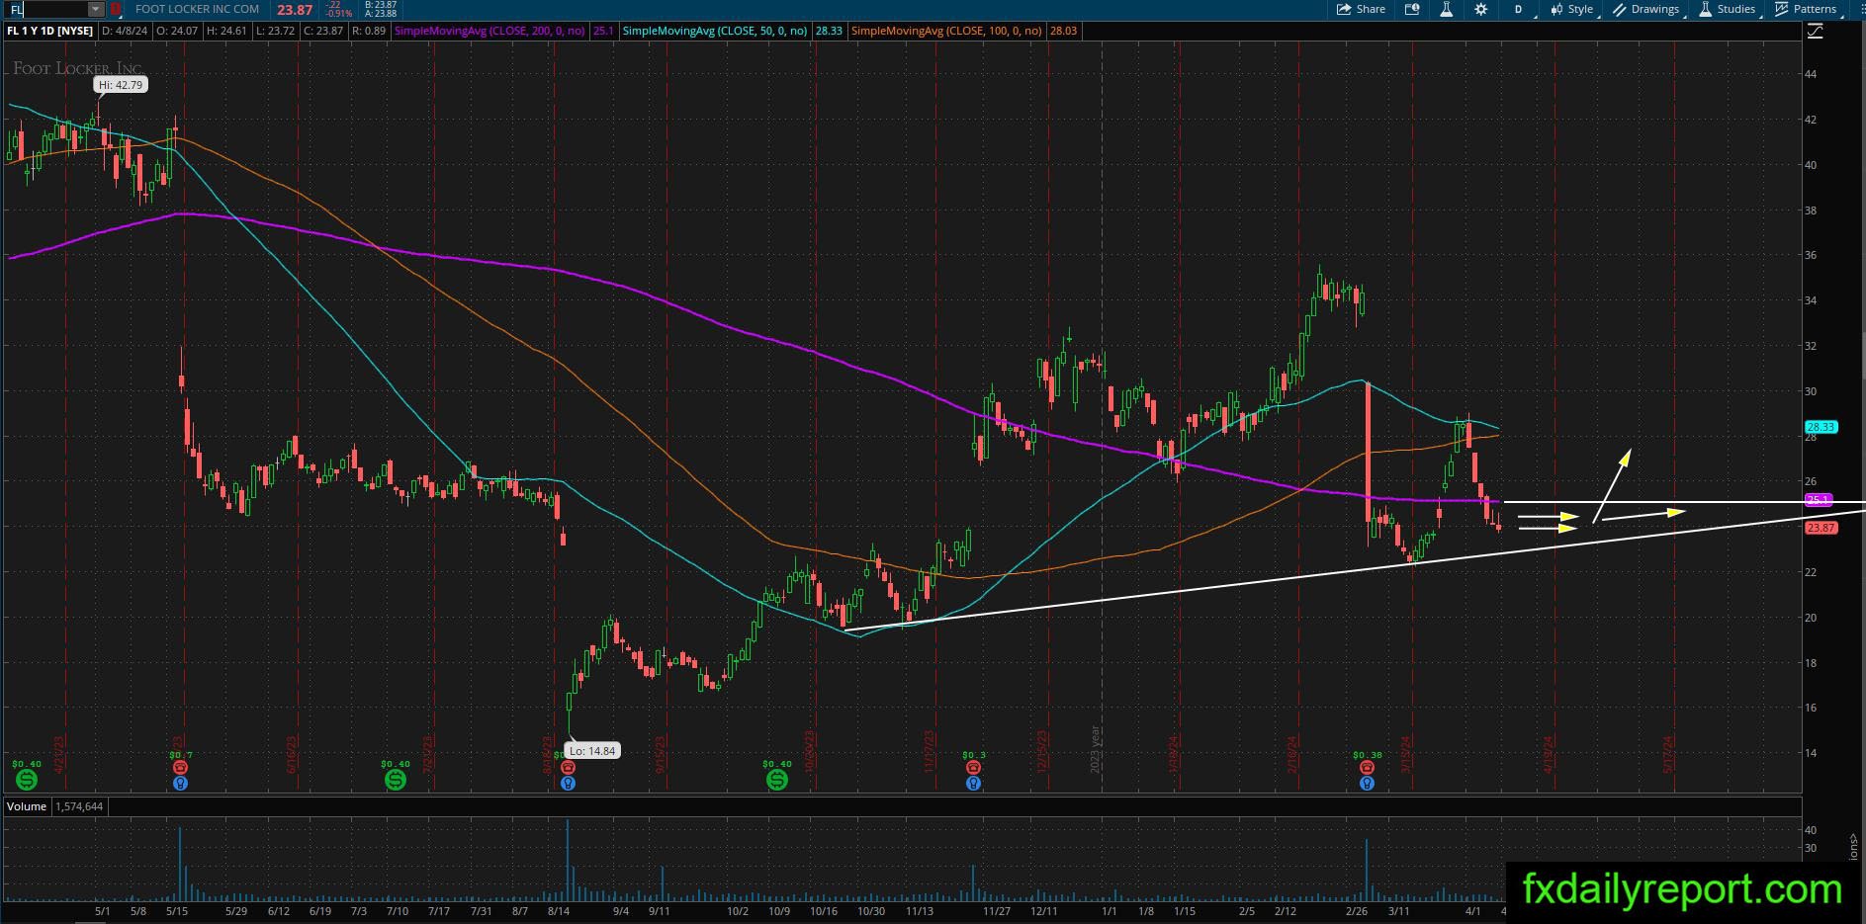Click the 25.1 value in the study header
This screenshot has width=1866, height=924.
[602, 31]
